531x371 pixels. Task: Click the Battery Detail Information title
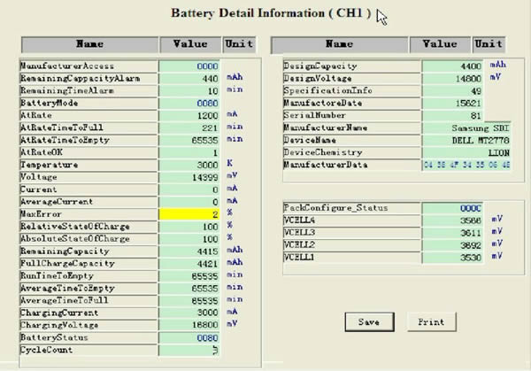pos(271,13)
